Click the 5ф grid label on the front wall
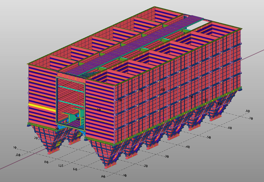The image size is (264, 182). pos(99,110)
